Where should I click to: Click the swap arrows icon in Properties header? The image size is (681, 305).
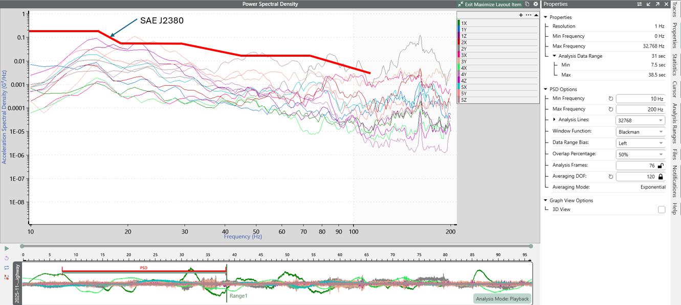point(640,4)
